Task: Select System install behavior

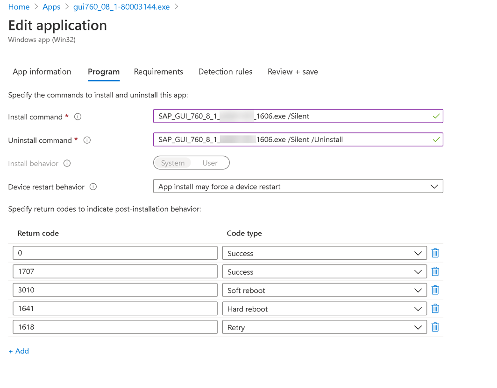Action: [173, 163]
